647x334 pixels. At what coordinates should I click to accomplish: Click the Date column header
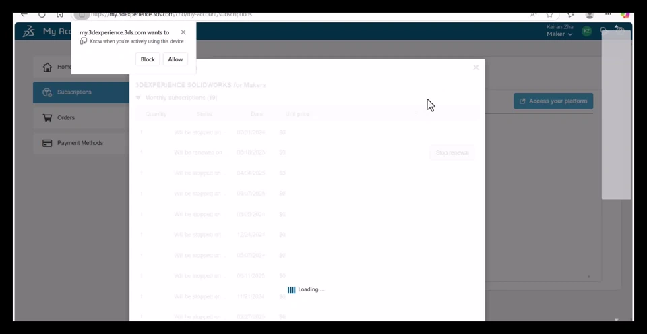coord(257,114)
